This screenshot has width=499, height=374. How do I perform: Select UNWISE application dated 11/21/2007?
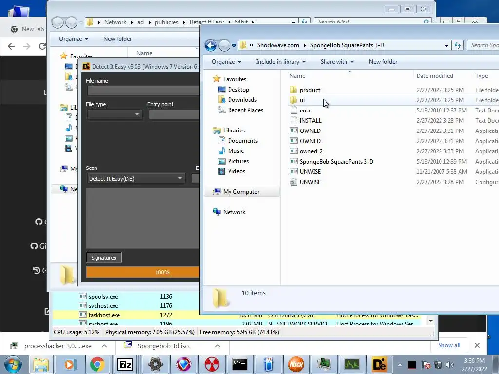tap(309, 172)
